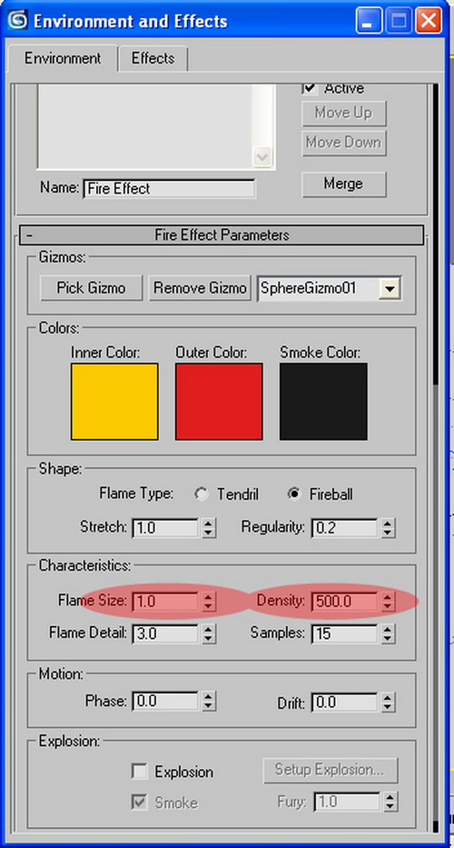Click the Flame Size spinner arrows

click(209, 602)
